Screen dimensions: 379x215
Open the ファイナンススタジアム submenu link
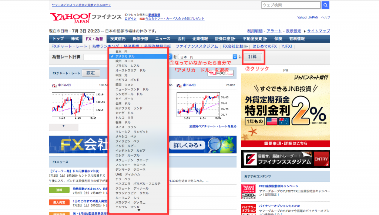click(x=197, y=46)
